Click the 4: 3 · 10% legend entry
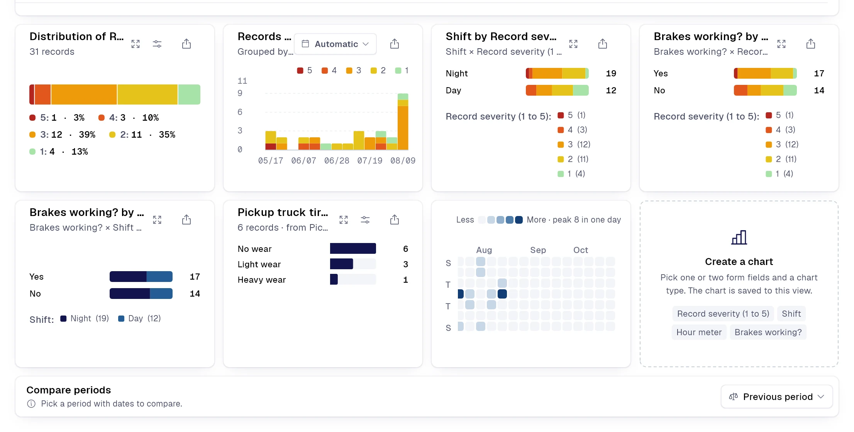Viewport: 854px width, 432px height. [x=129, y=118]
